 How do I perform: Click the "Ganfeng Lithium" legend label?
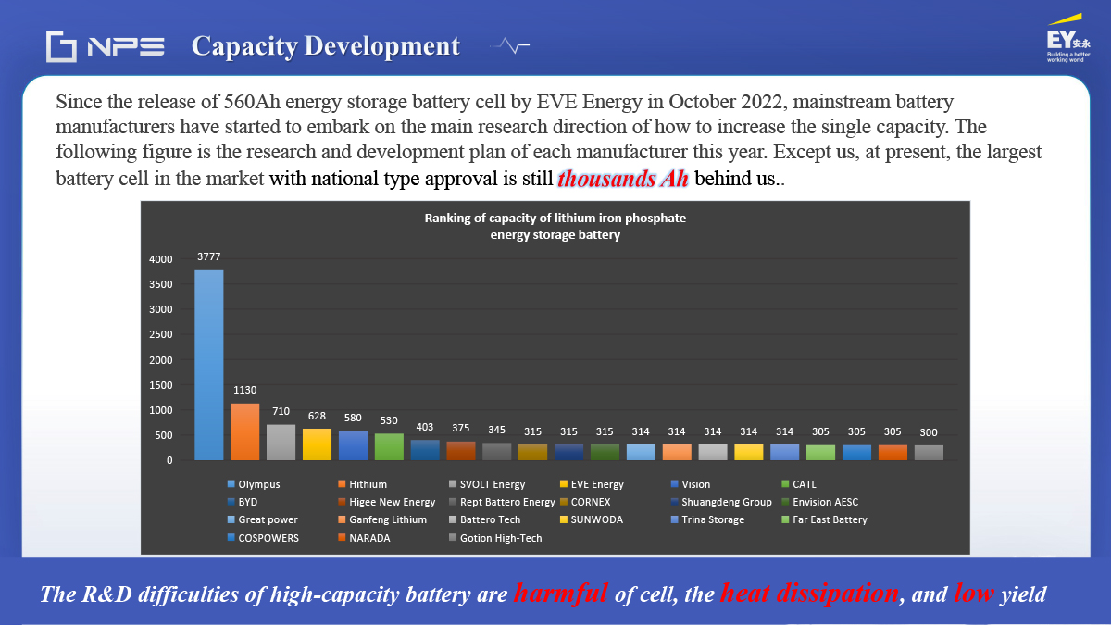pyautogui.click(x=388, y=520)
